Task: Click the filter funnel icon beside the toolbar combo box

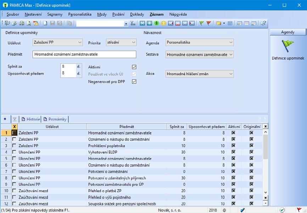Action: click(x=133, y=23)
